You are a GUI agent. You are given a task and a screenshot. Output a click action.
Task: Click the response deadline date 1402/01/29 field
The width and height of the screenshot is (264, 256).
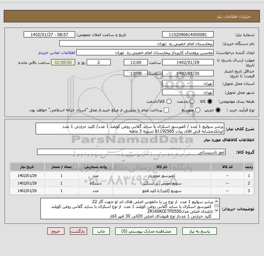click(188, 62)
